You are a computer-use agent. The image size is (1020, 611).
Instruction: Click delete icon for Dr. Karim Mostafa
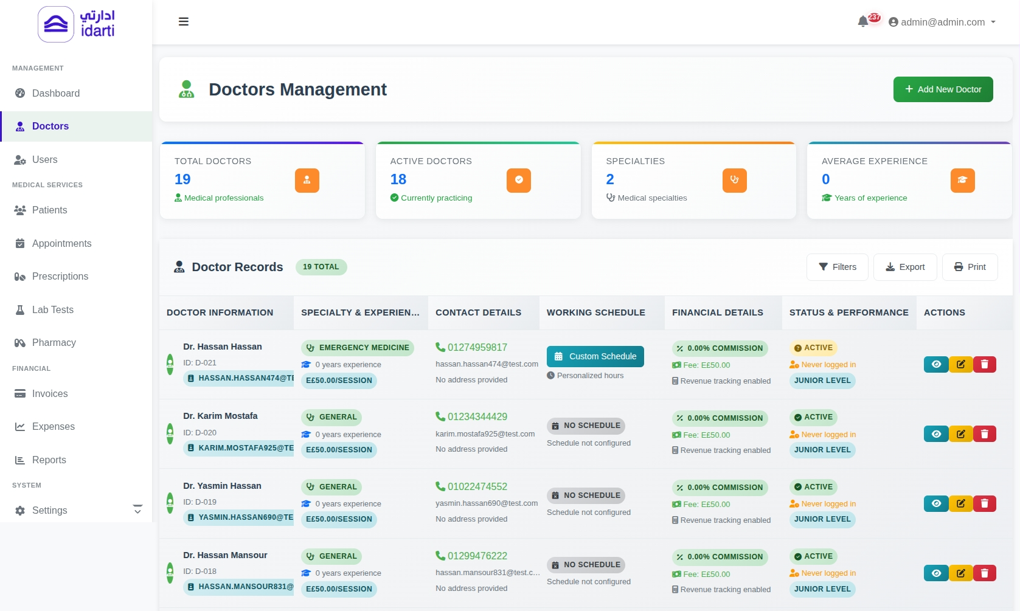click(984, 434)
